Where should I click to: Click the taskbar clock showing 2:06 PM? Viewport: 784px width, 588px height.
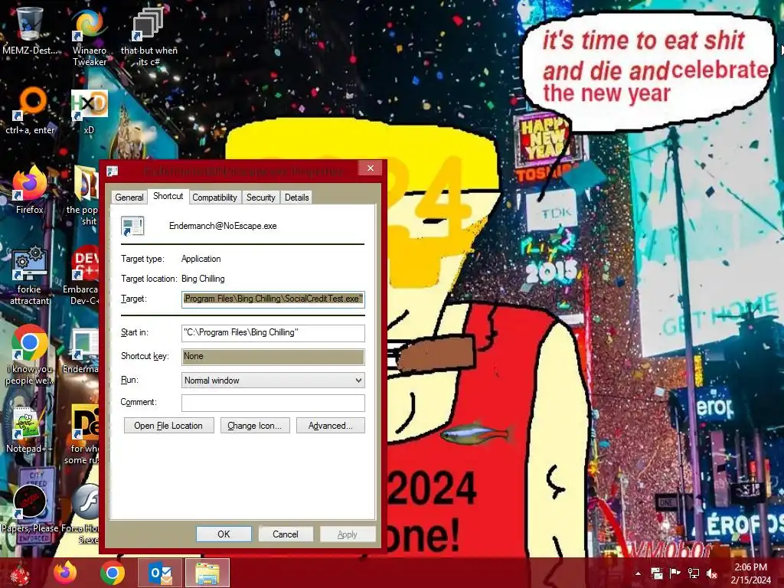(750, 573)
